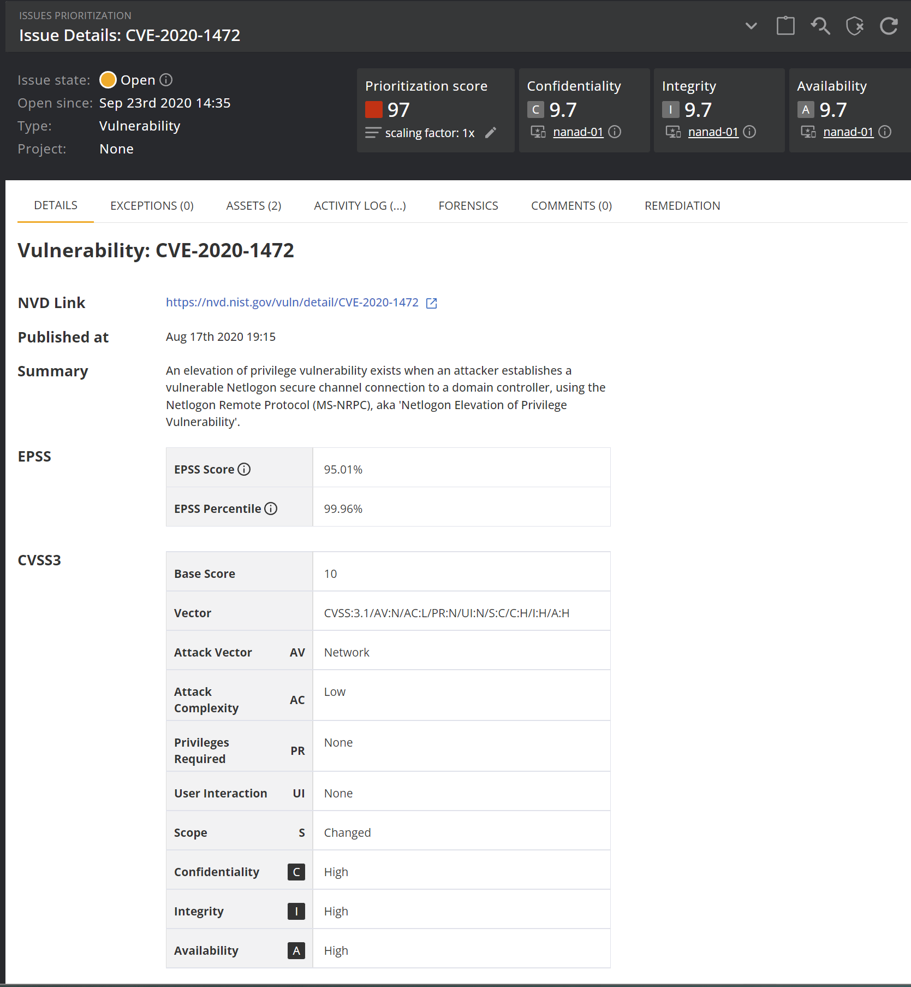Click the wrench search icon in header
The height and width of the screenshot is (987, 911).
[x=820, y=26]
